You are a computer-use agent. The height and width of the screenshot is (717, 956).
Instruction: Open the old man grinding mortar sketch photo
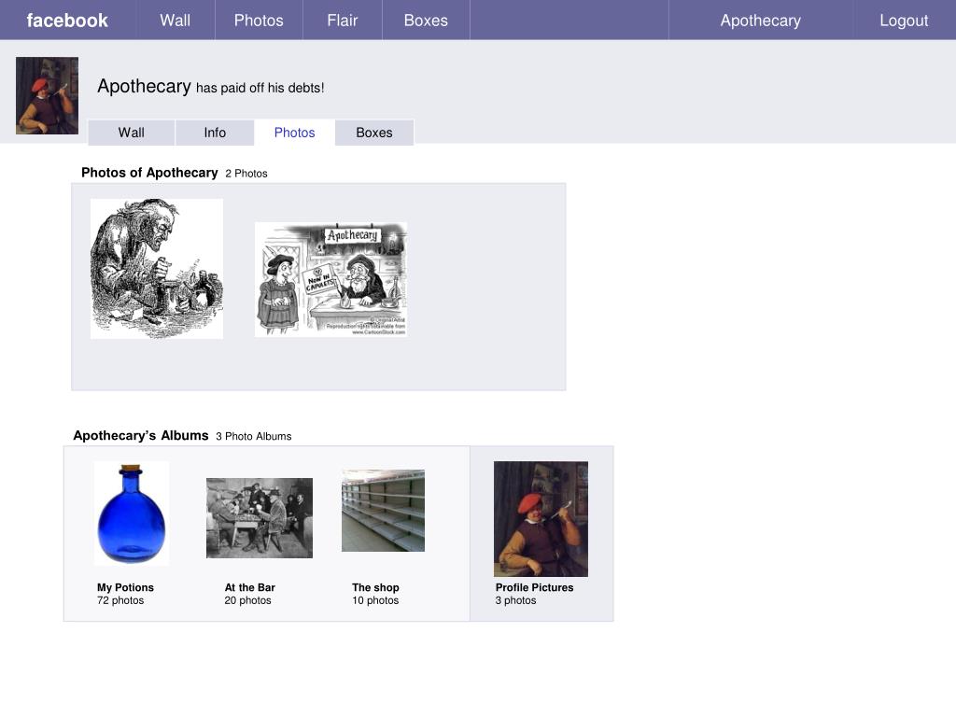pyautogui.click(x=157, y=268)
